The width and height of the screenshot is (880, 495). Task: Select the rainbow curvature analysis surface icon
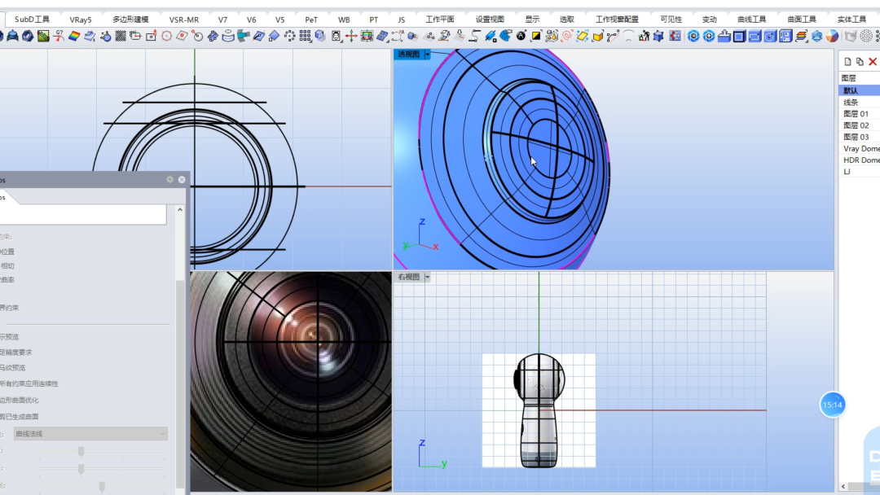[x=74, y=37]
